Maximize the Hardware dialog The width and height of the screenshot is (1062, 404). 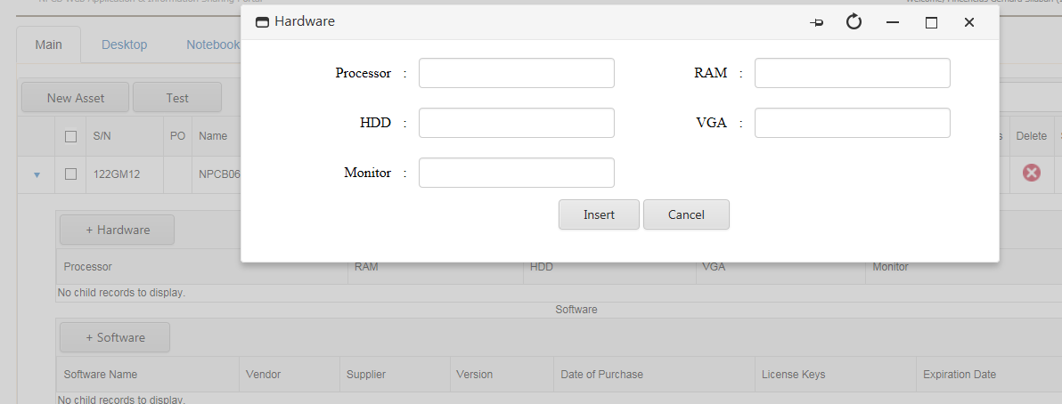coord(931,22)
